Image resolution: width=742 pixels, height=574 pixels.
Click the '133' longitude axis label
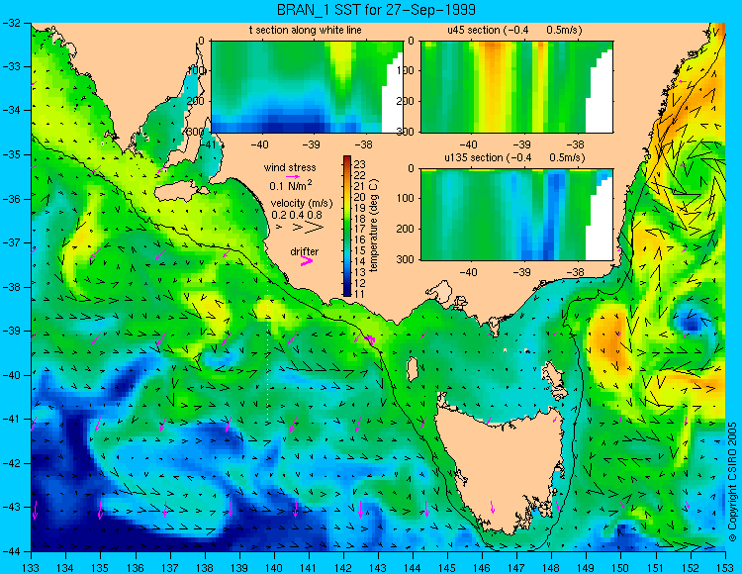(x=32, y=567)
